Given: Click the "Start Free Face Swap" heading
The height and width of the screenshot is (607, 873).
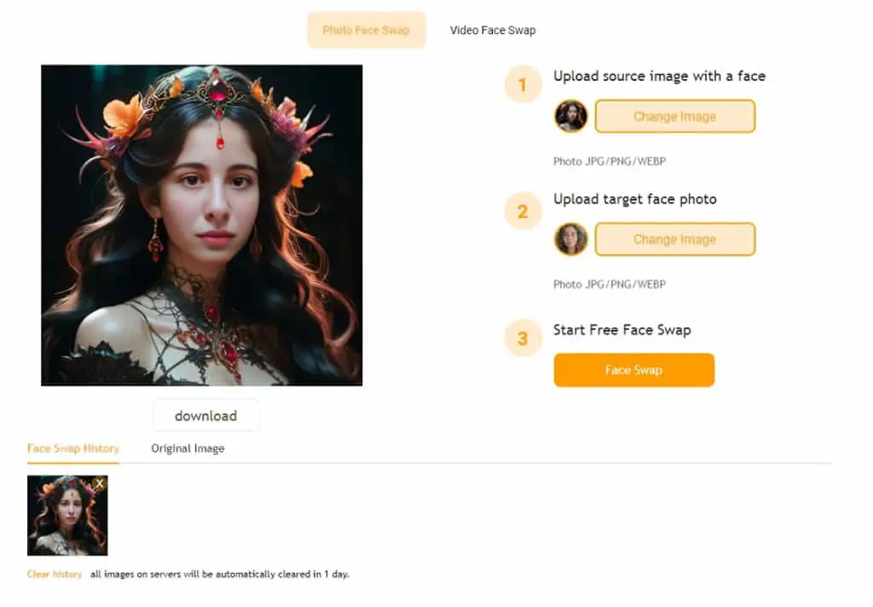Looking at the screenshot, I should click(622, 330).
